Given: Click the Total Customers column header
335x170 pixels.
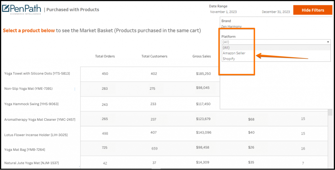Looking at the screenshot, I should coord(154,56).
